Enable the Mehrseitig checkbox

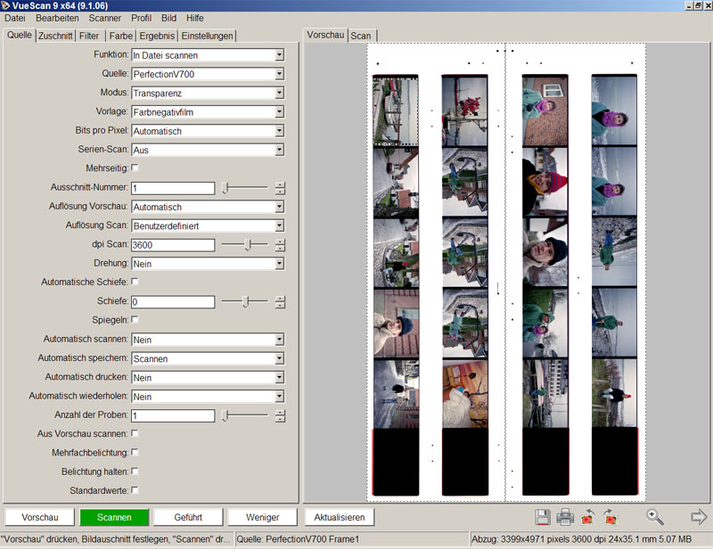click(x=135, y=168)
